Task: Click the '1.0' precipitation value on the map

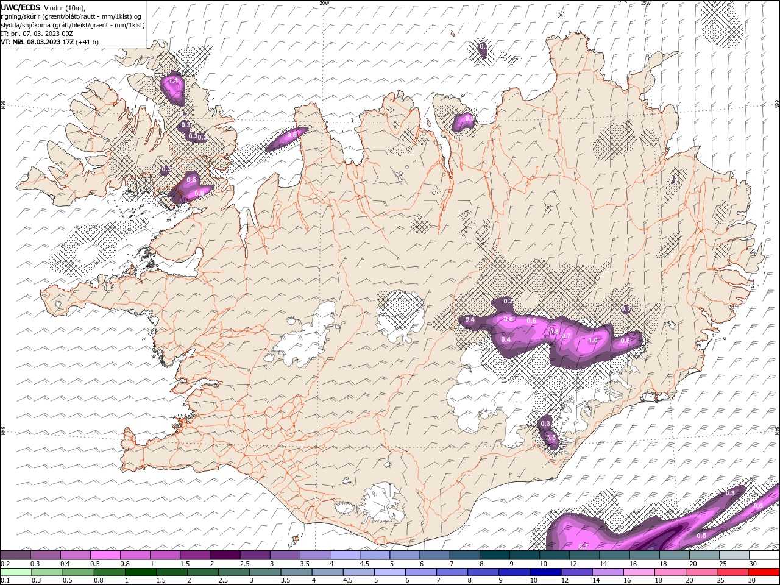Action: 592,340
